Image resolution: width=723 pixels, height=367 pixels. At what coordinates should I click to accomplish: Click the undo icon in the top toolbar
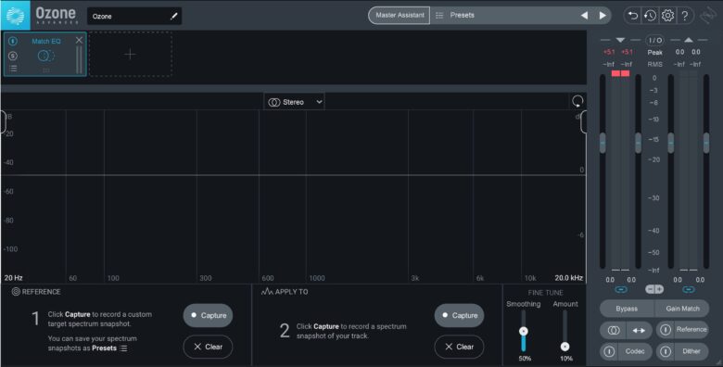[632, 16]
